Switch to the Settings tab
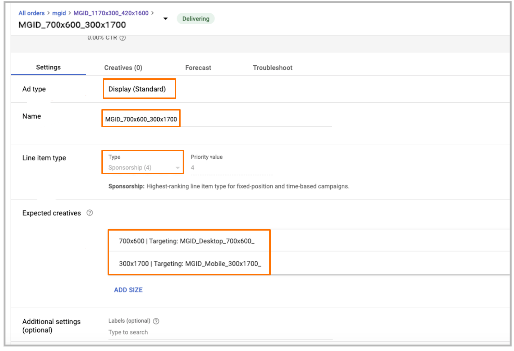The image size is (514, 351). pyautogui.click(x=48, y=67)
